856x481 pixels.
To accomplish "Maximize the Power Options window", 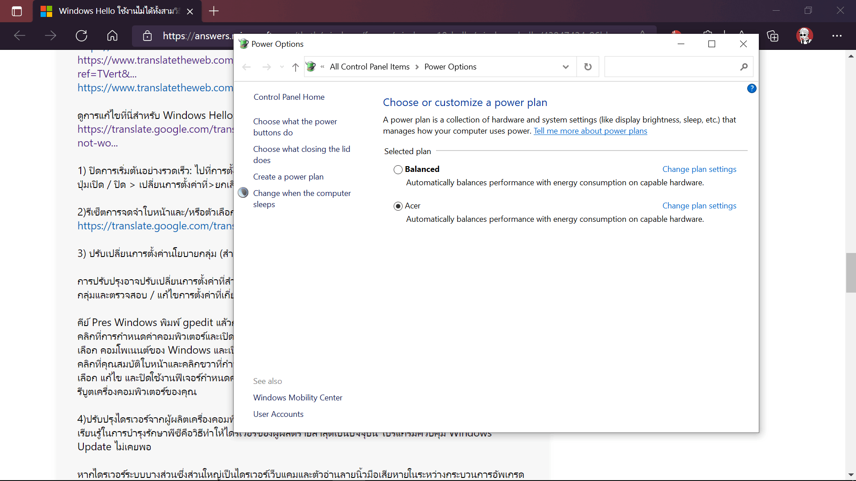I will pos(712,44).
